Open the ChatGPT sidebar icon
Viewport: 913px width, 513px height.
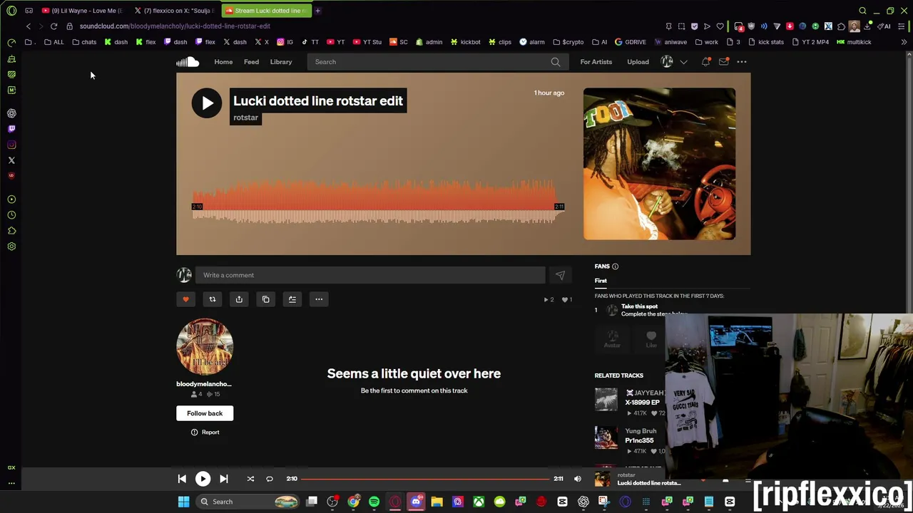point(11,113)
